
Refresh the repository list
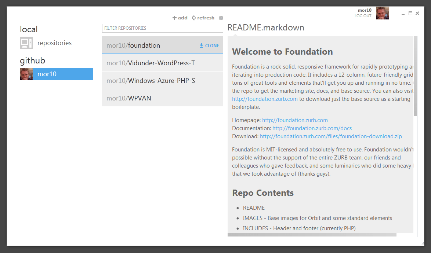pos(203,18)
